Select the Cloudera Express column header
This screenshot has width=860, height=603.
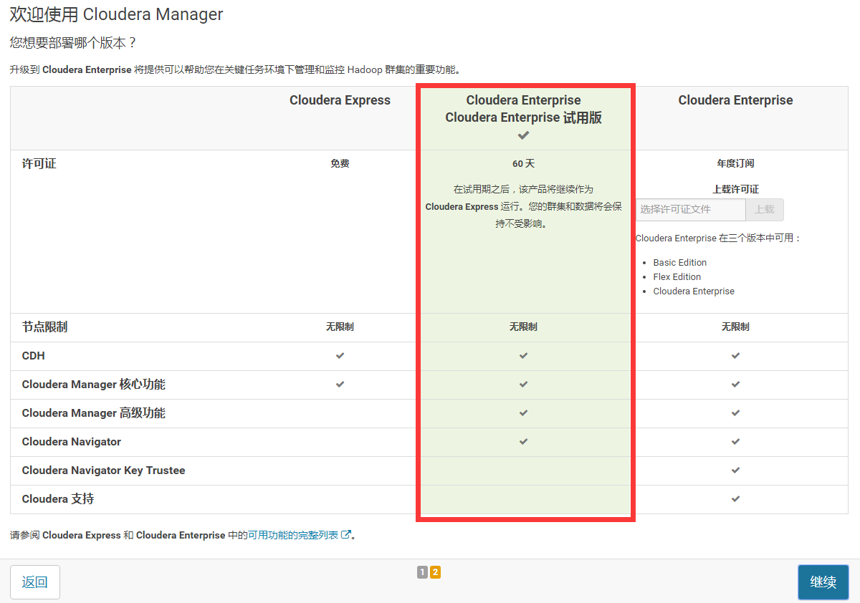(340, 100)
